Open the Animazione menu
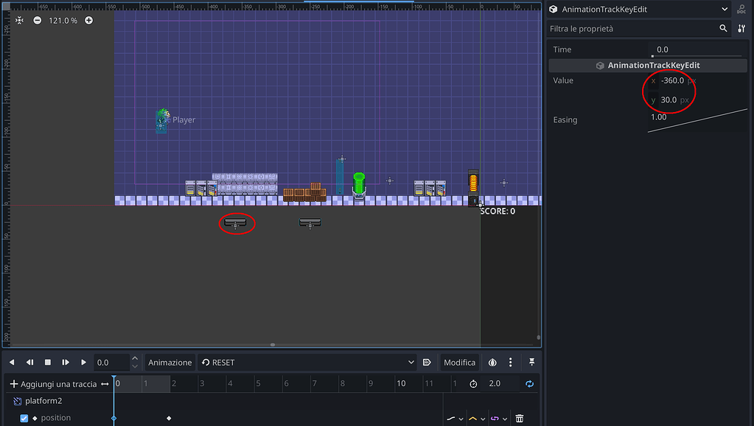This screenshot has width=754, height=426. (170, 362)
